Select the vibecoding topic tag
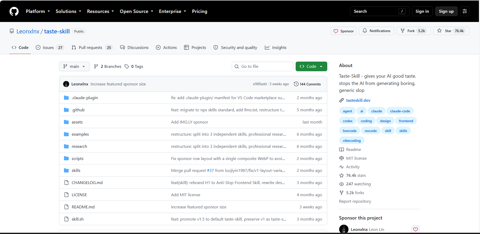Image resolution: width=480 pixels, height=234 pixels. (352, 141)
